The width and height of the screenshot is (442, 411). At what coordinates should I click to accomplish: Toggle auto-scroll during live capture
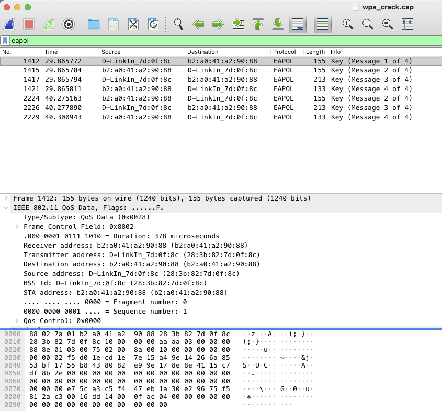298,24
